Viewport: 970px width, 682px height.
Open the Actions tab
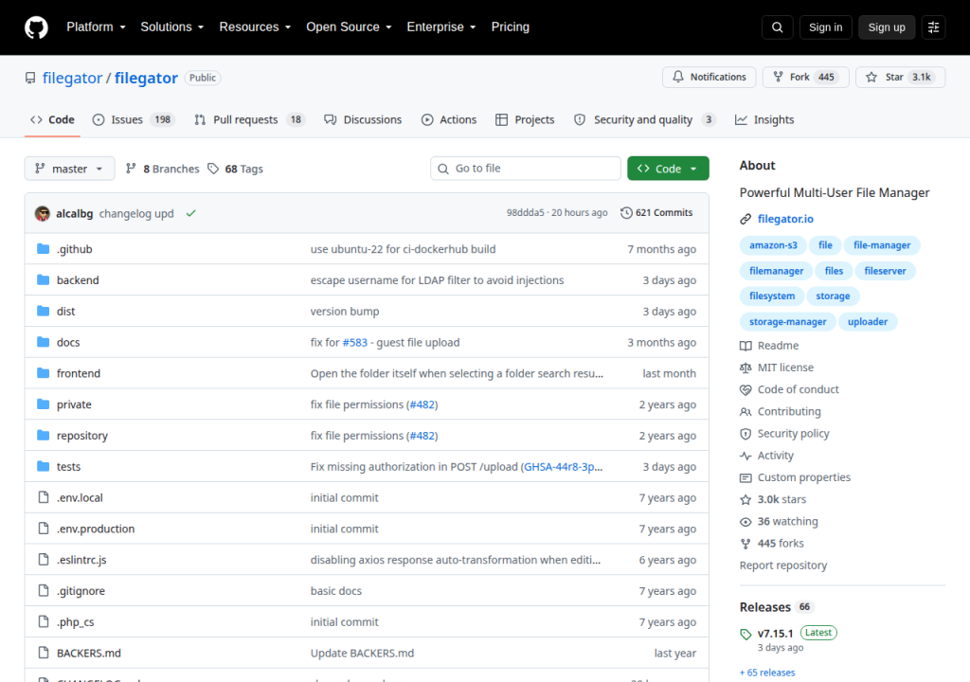[449, 119]
